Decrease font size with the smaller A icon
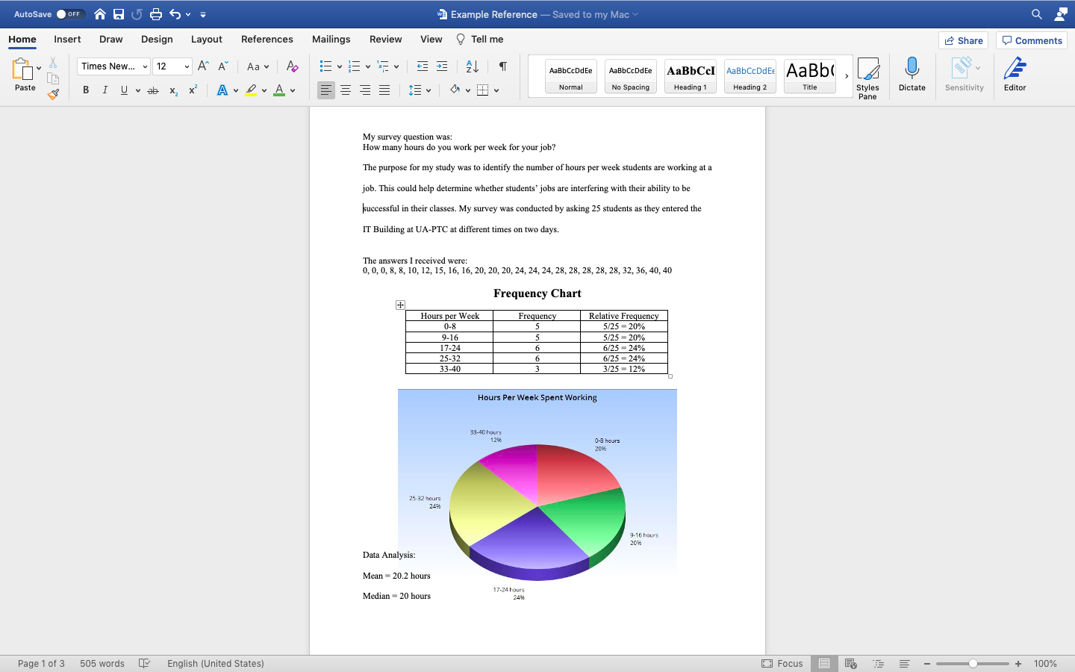This screenshot has height=672, width=1075. click(222, 66)
